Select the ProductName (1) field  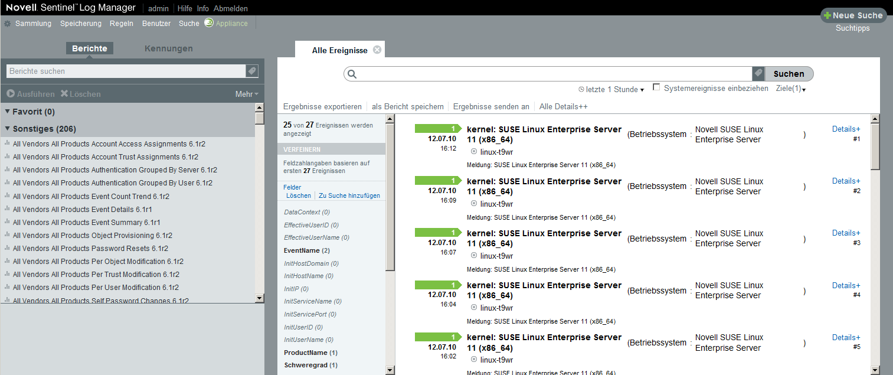(310, 353)
